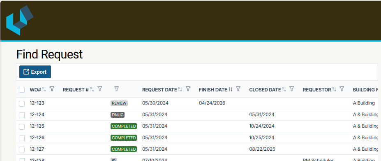This screenshot has height=161, width=381.
Task: Open the REQUEST # column filter
Action: 99,89
